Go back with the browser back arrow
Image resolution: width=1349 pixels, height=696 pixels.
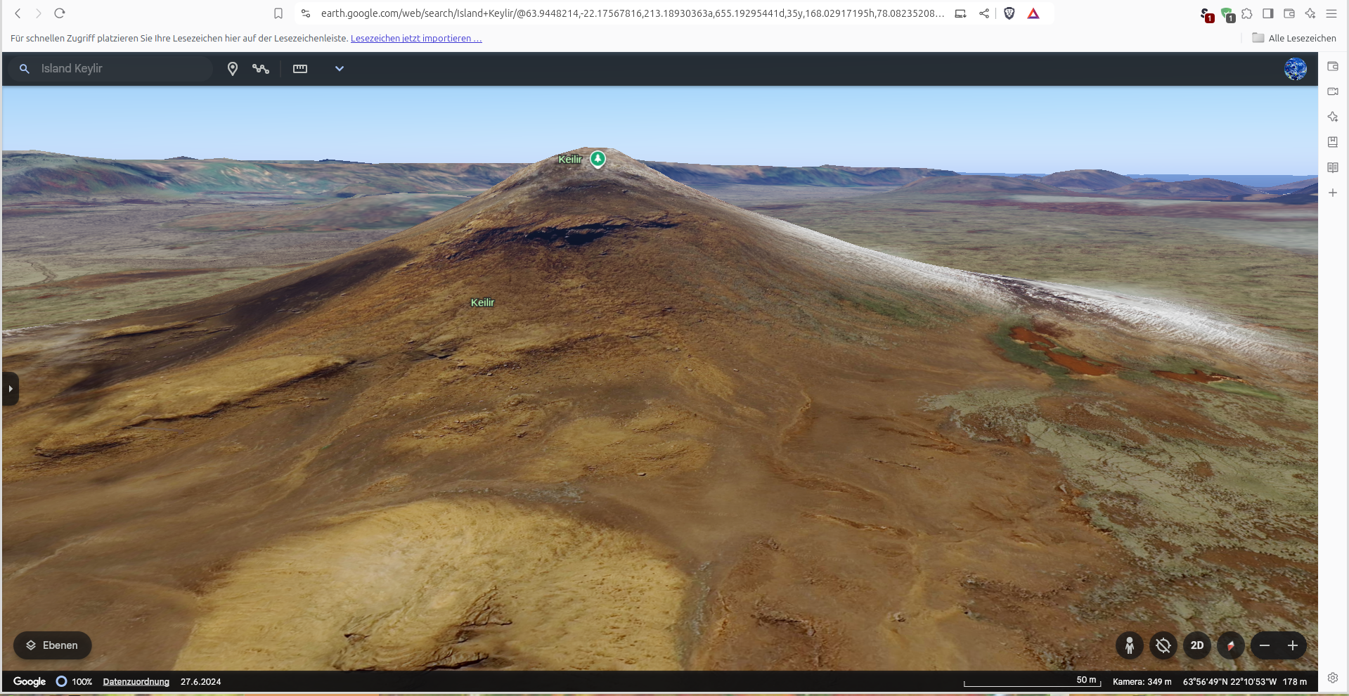(18, 13)
